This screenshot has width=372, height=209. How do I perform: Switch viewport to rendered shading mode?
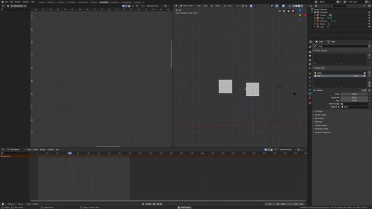(302, 6)
